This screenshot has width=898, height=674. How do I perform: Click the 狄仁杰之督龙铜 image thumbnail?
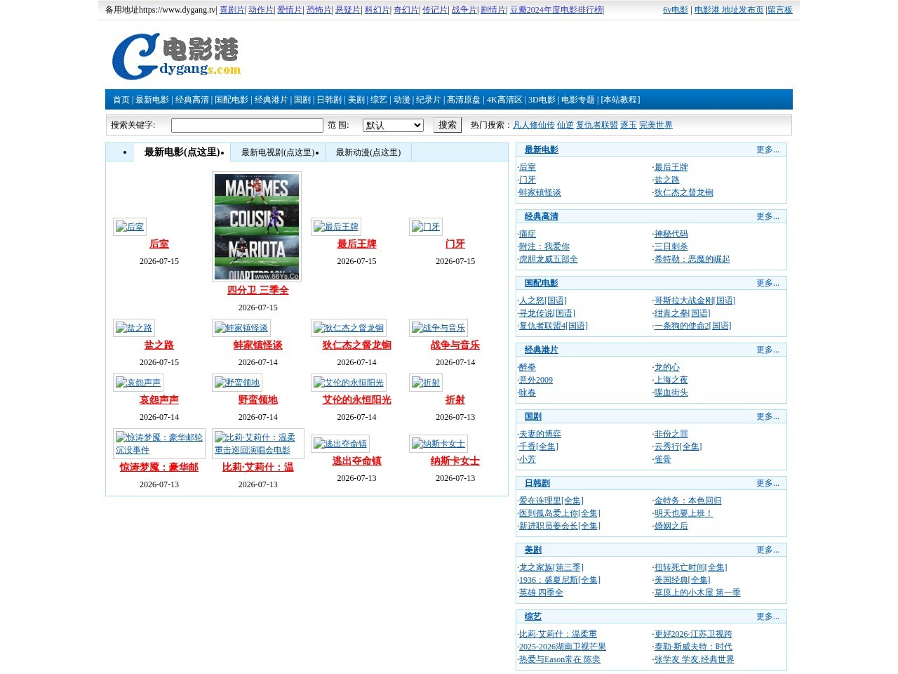(x=349, y=328)
